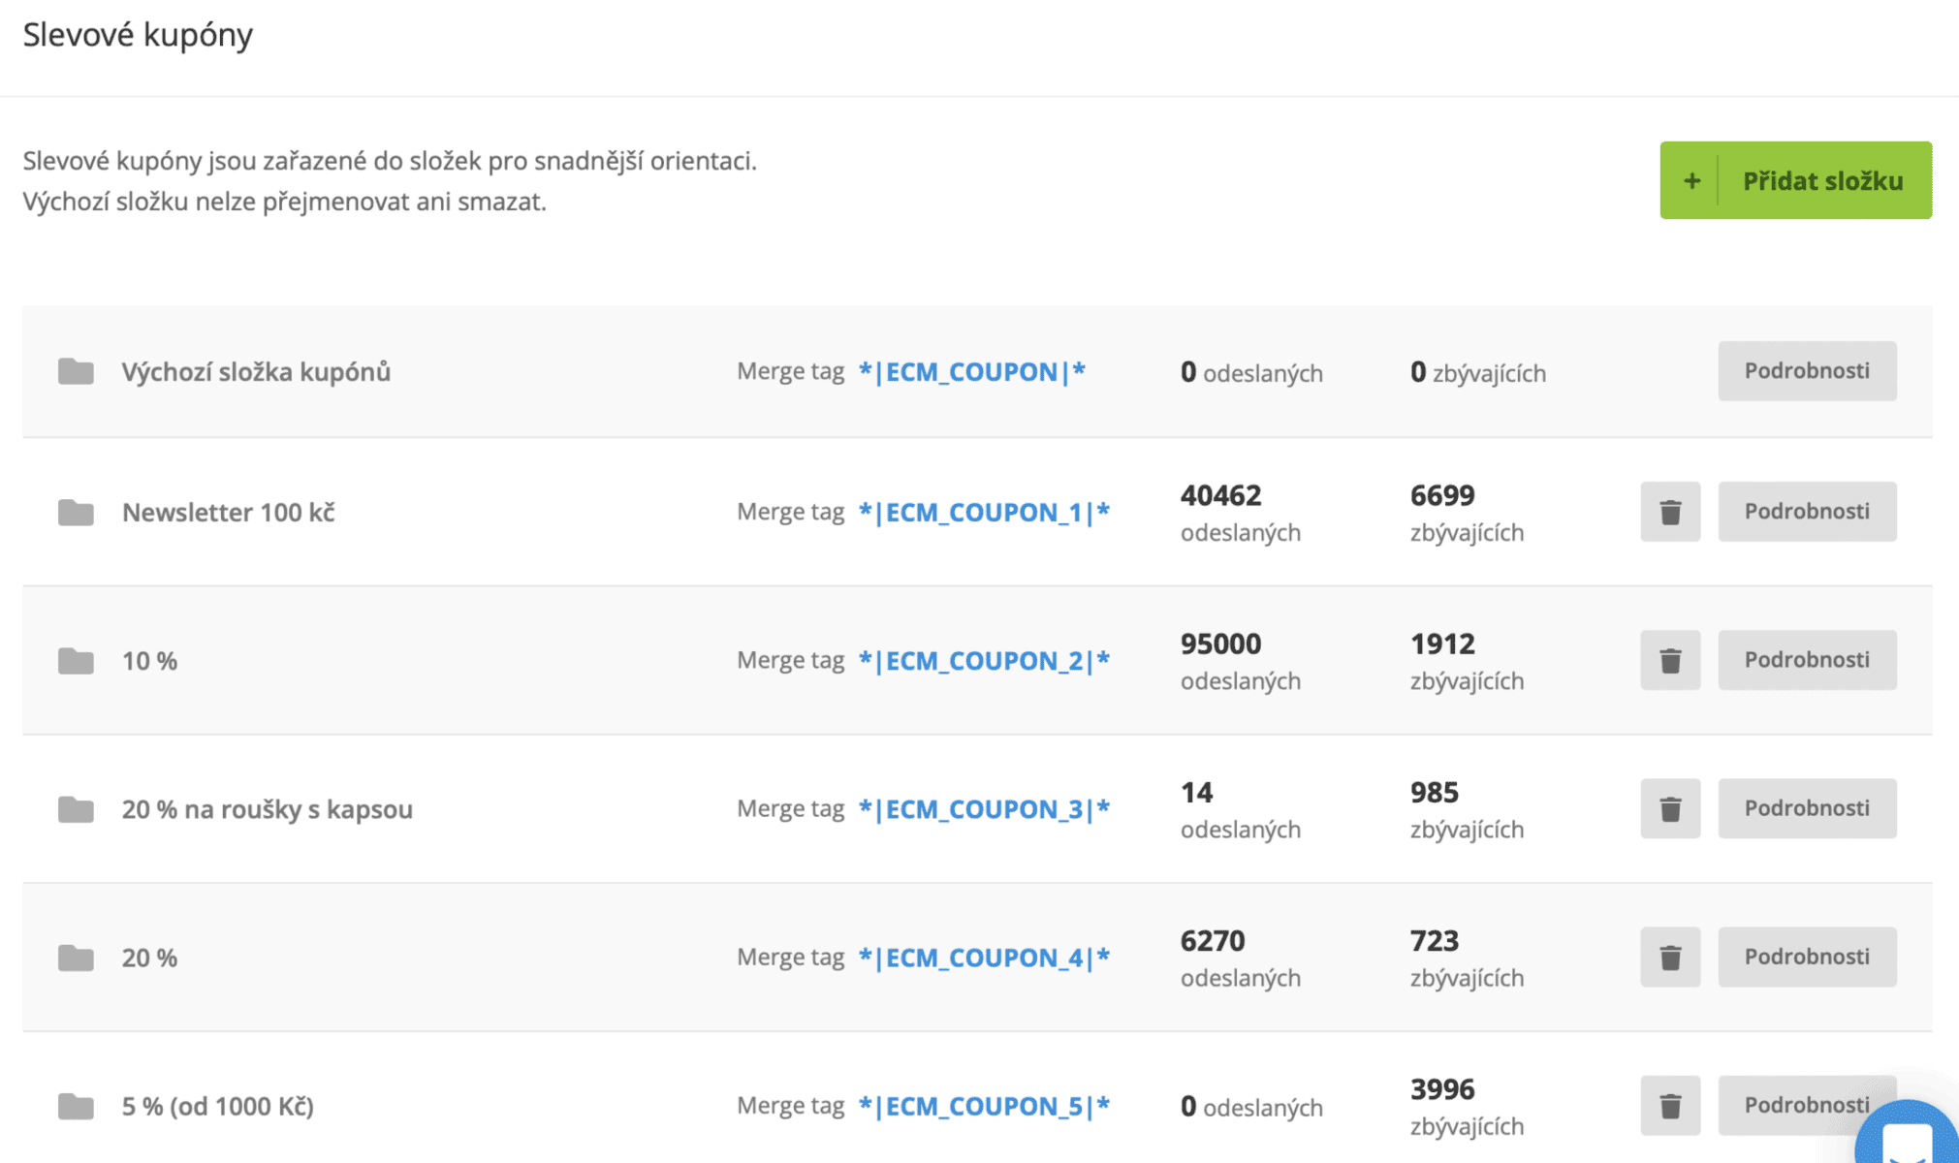This screenshot has width=1959, height=1163.
Task: Click folder icon of Výchozí složka kupónů
Action: click(76, 371)
